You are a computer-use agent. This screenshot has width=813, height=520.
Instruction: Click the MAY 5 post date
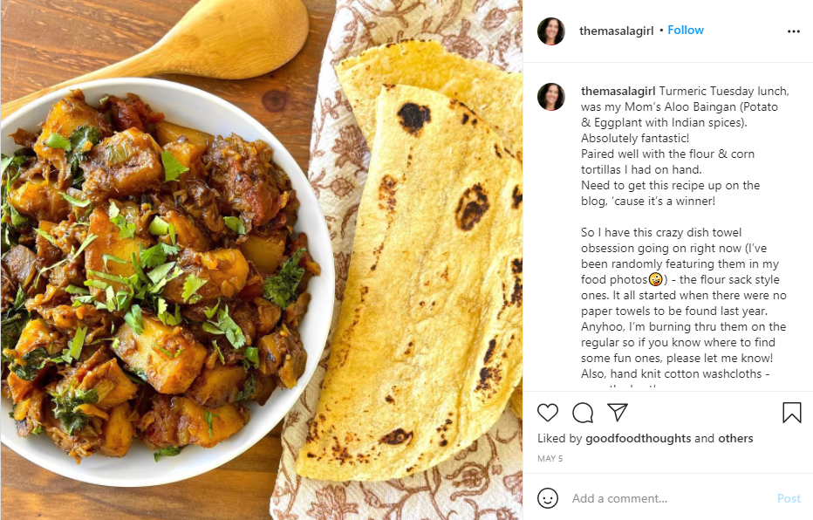click(x=550, y=458)
